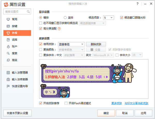Enable 开启Flash调试模式 checkbox
This screenshot has height=119, width=155.
click(x=66, y=103)
